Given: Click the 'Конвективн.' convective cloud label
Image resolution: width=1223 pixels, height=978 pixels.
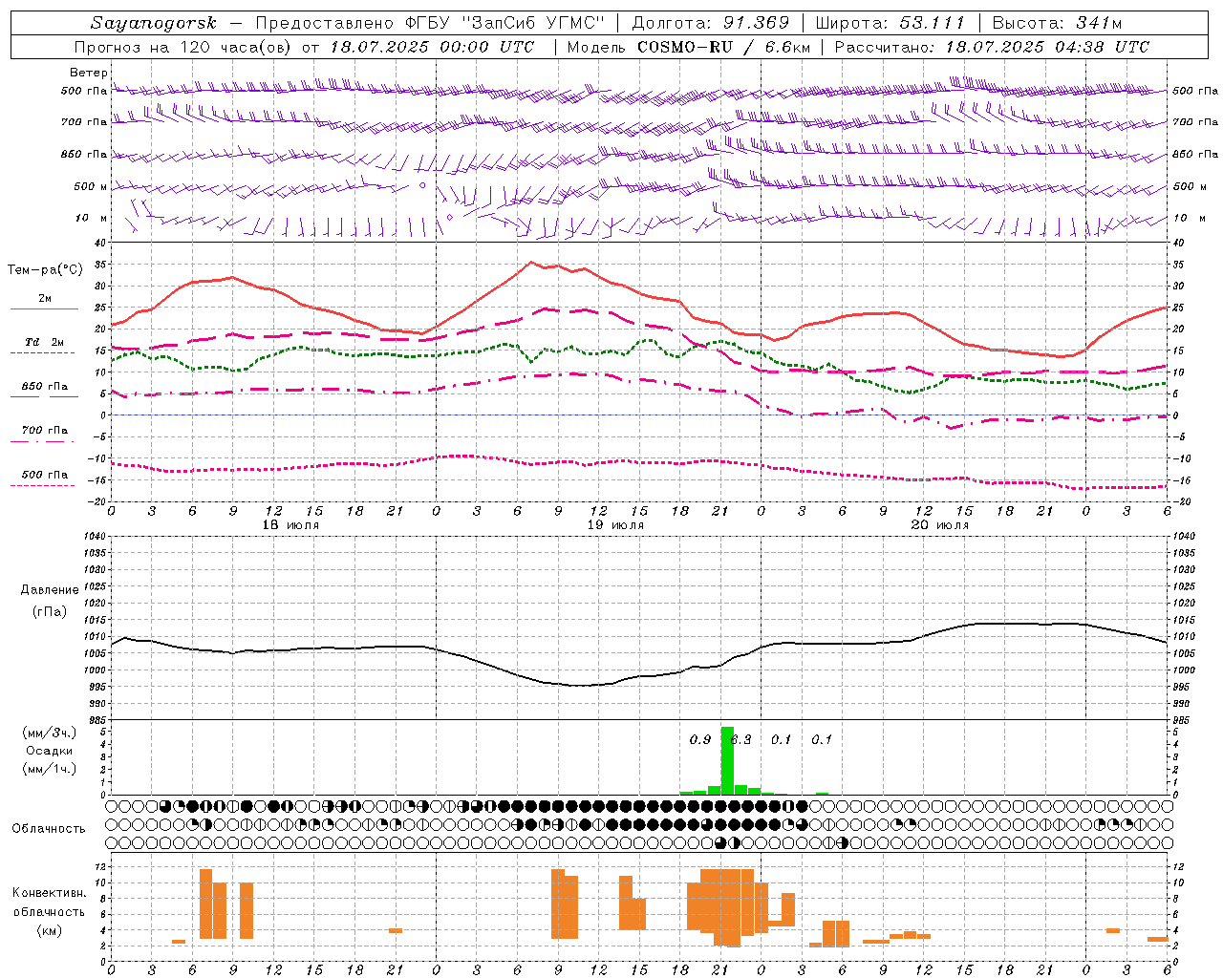Looking at the screenshot, I should point(50,893).
